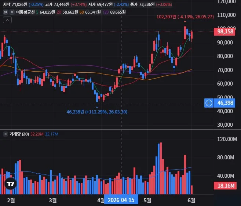Remove the 이동평균선 indicator with X
The height and width of the screenshot is (206, 241).
(x=12, y=12)
